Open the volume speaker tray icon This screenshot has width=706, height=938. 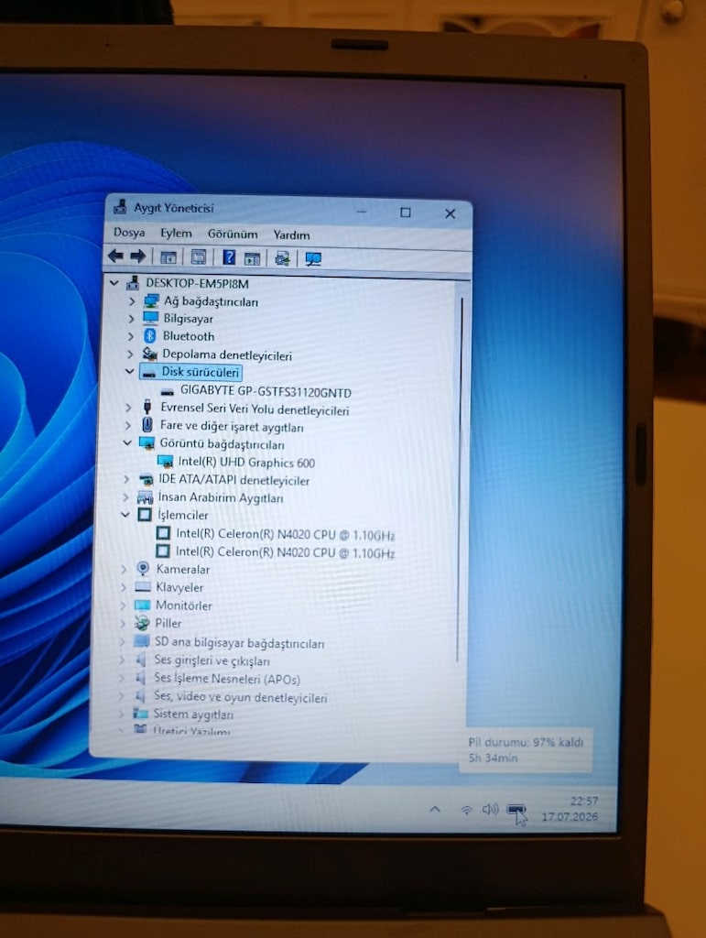(x=490, y=810)
